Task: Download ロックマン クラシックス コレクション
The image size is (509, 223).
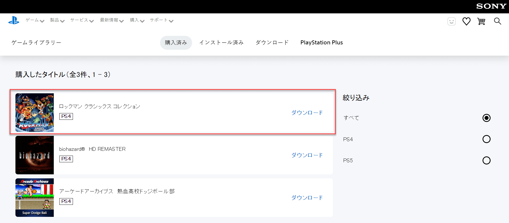Action: pos(307,113)
